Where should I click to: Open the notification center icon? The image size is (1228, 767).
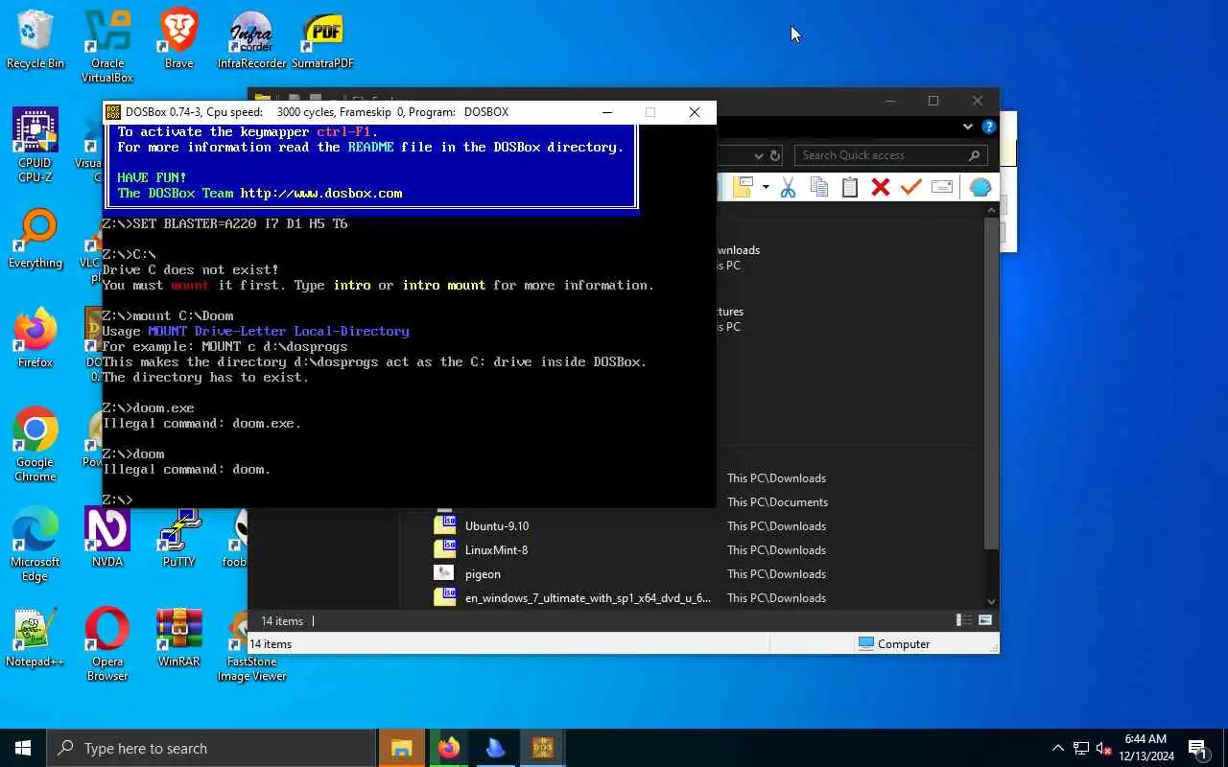[x=1196, y=748]
